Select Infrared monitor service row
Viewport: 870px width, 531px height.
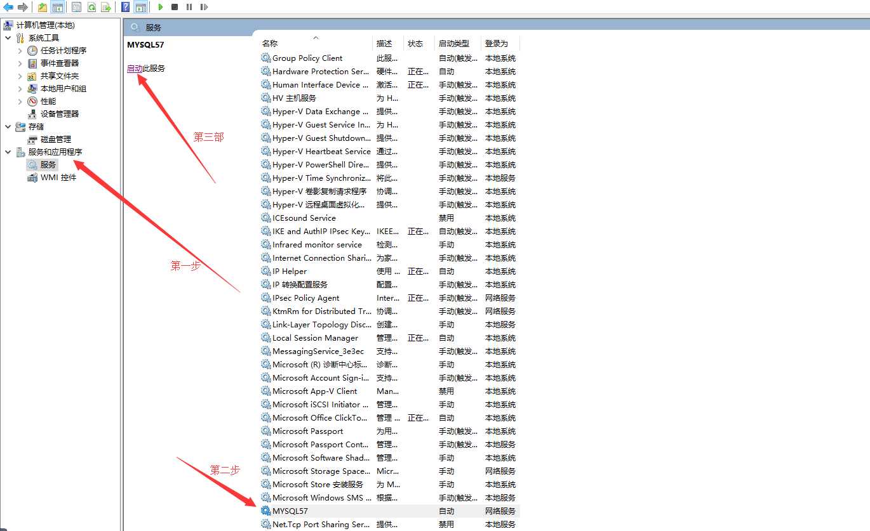[x=389, y=244]
